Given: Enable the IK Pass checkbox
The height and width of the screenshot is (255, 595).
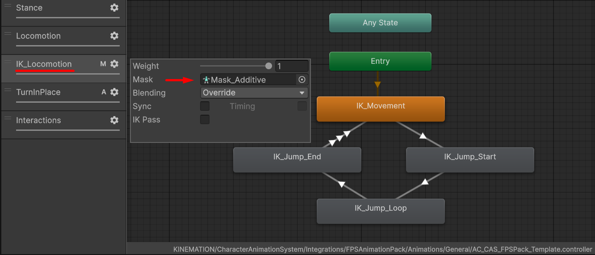Looking at the screenshot, I should coord(205,120).
